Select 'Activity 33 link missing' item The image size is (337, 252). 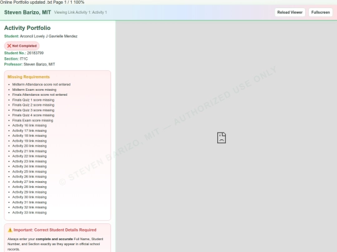coord(29,213)
